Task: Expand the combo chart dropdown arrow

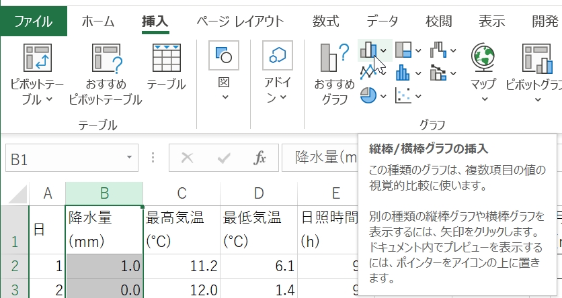Action: coord(453,74)
